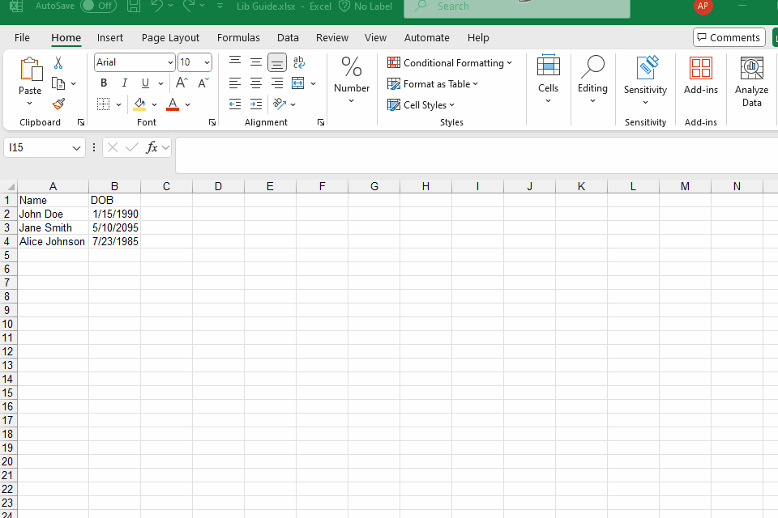Toggle Wrap Text
The height and width of the screenshot is (518, 778).
point(299,62)
